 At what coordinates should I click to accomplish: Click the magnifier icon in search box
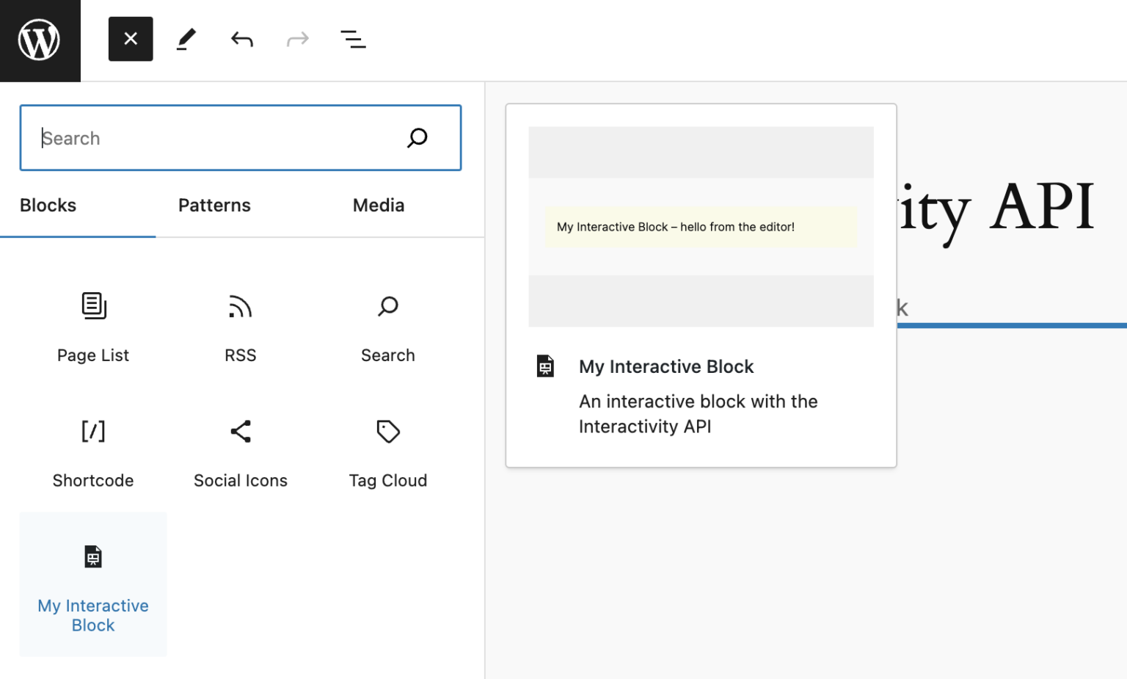[x=417, y=138]
